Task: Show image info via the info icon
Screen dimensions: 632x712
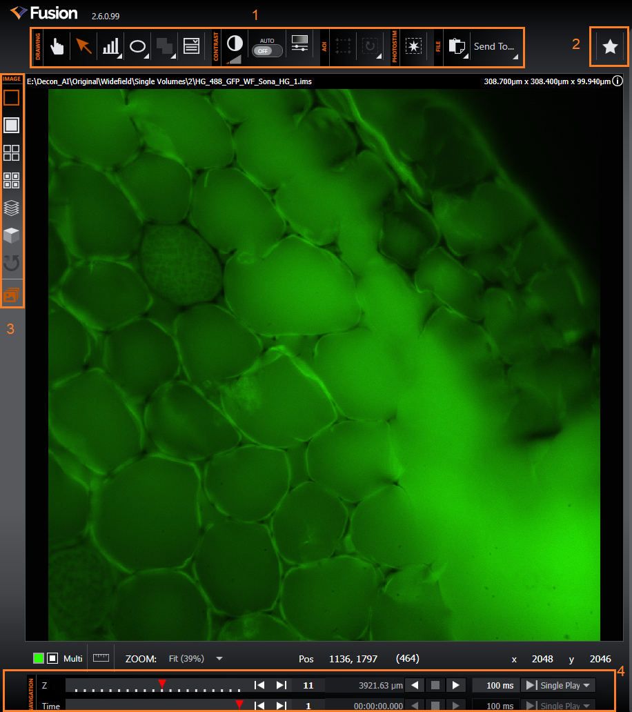Action: pyautogui.click(x=618, y=81)
